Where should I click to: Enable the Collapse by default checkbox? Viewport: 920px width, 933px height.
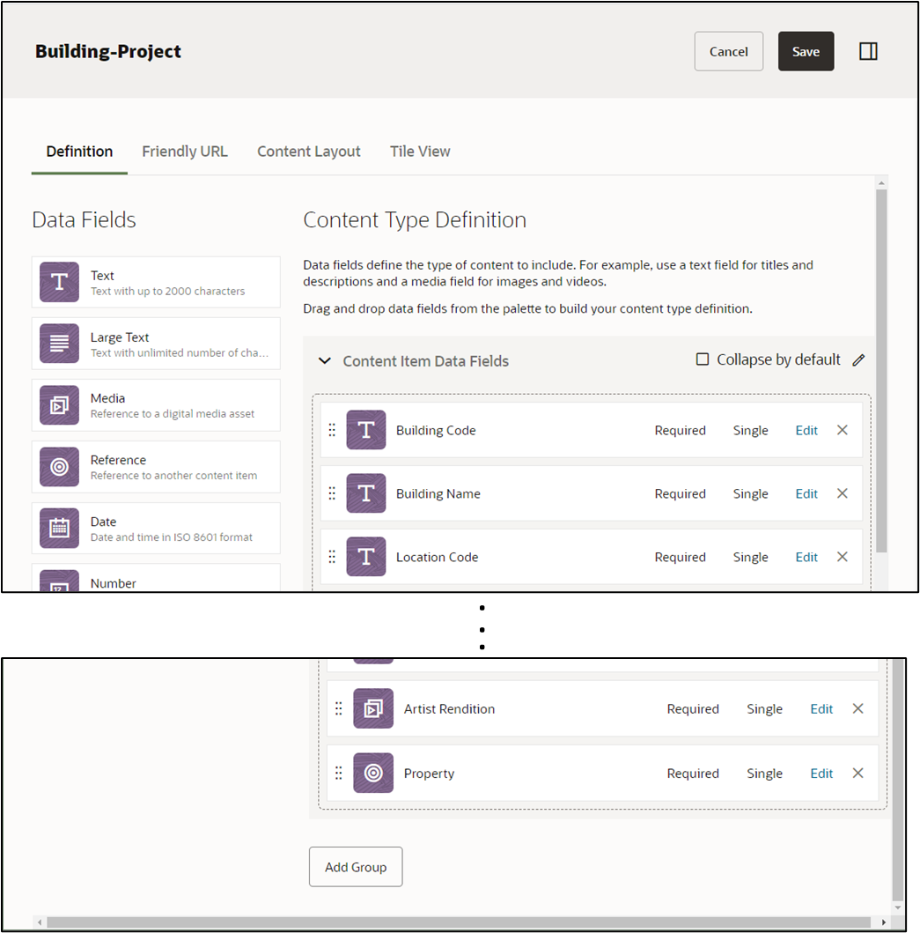[701, 359]
